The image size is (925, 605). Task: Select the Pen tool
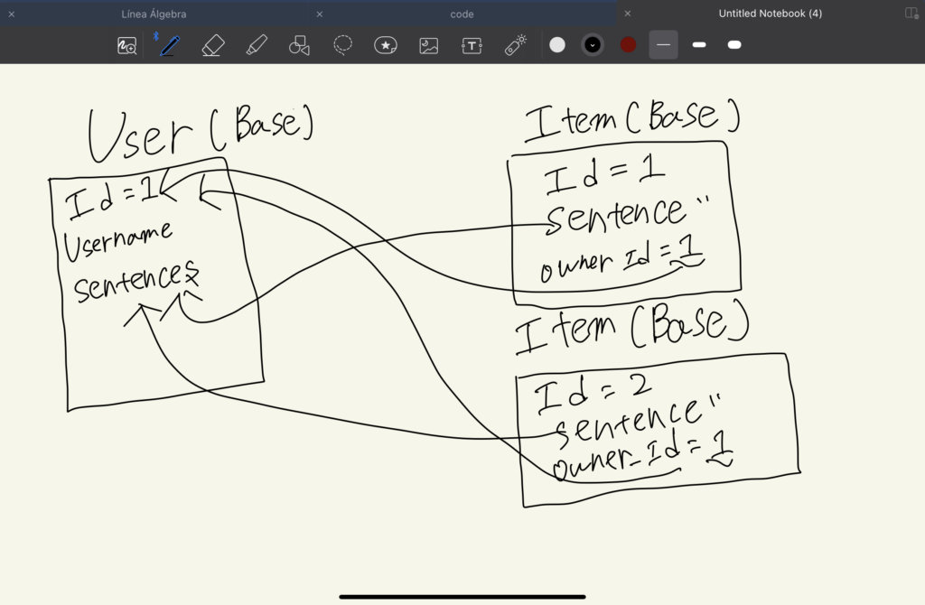tap(169, 45)
